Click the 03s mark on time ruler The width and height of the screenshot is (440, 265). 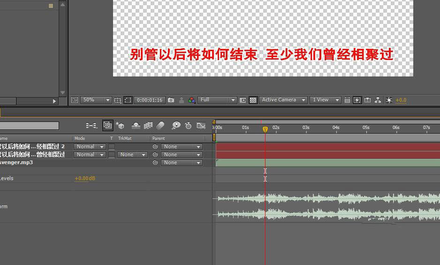coord(306,128)
